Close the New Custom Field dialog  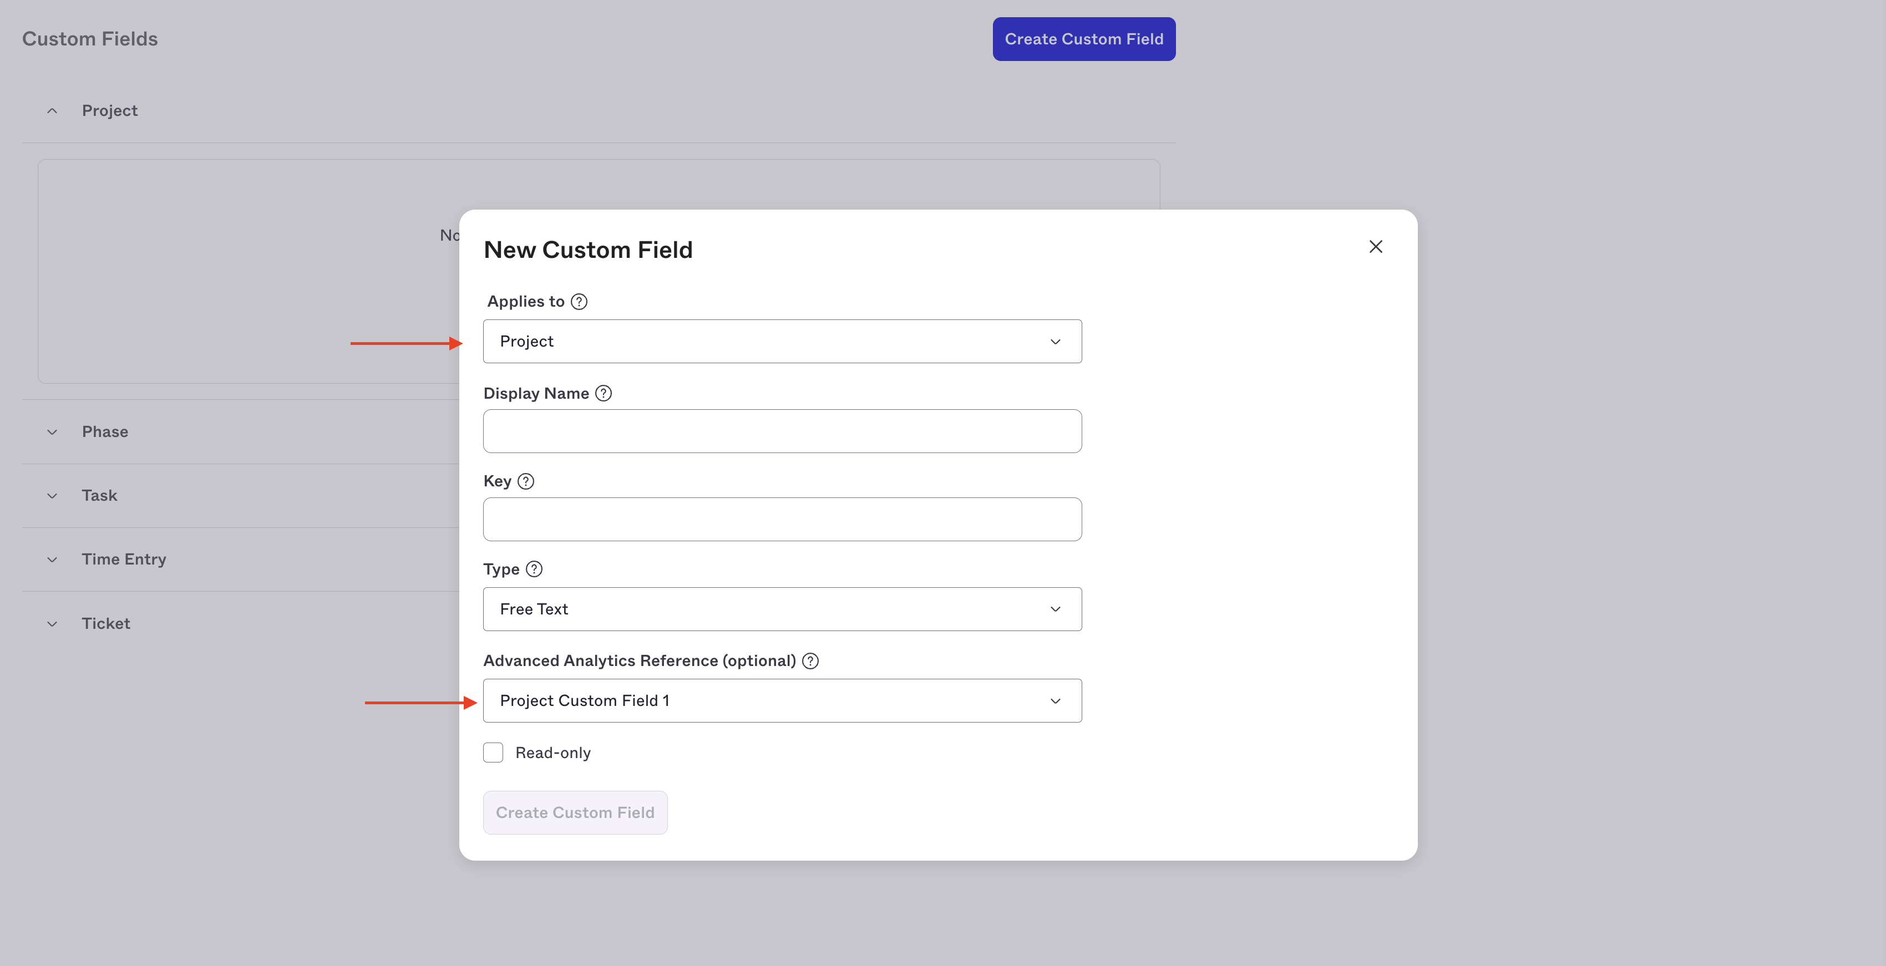coord(1376,247)
